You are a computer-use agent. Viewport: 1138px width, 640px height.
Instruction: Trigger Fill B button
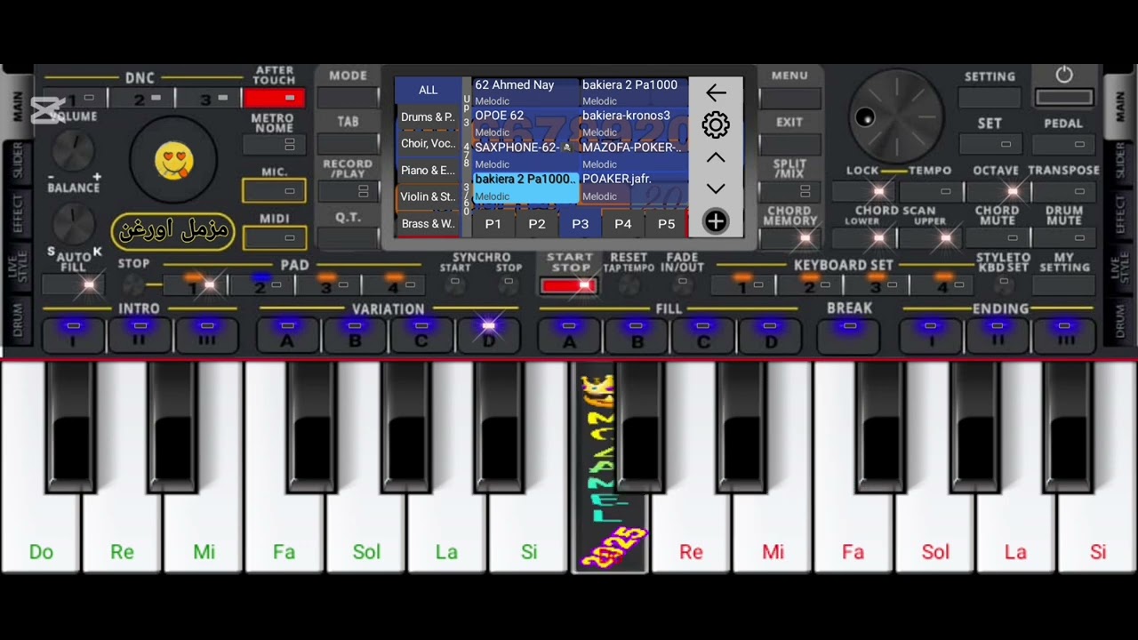click(x=637, y=334)
